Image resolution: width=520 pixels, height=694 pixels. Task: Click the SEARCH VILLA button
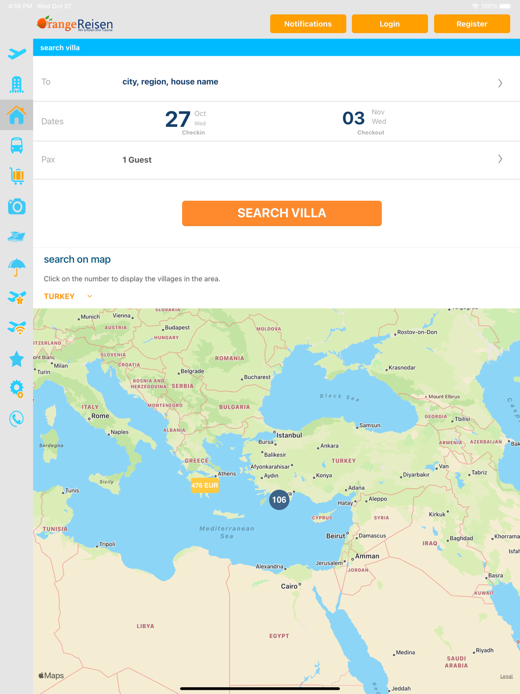coord(282,213)
